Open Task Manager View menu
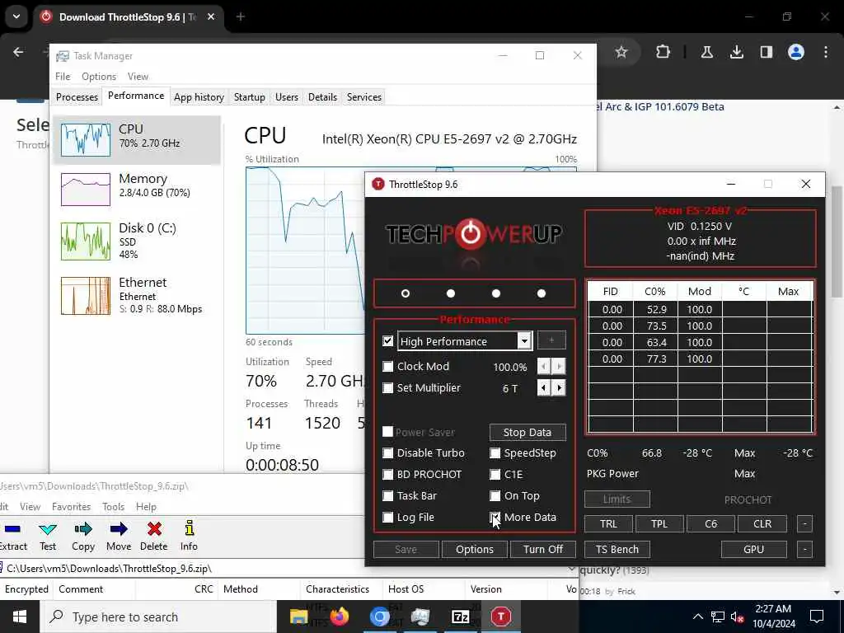This screenshot has width=844, height=633. pos(138,77)
